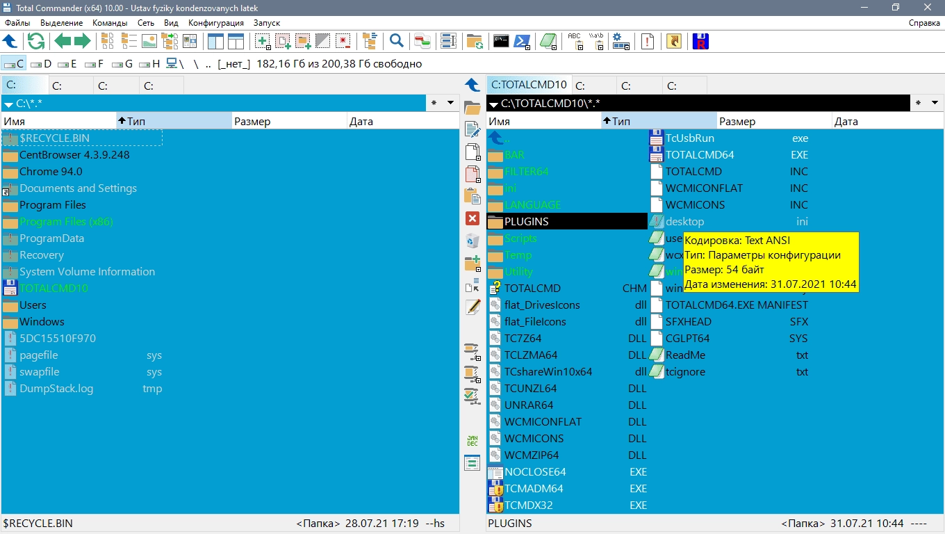Open the Выделение menu
Screen dimensions: 945x534
point(61,23)
